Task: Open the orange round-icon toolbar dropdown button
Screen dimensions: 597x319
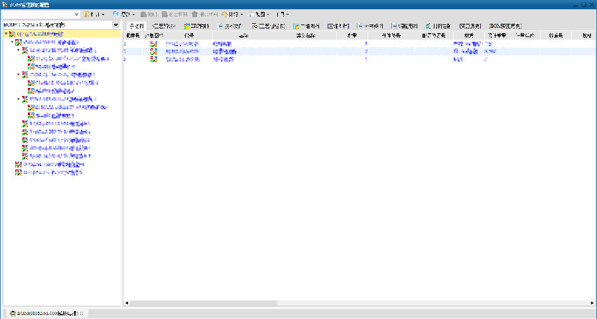Action: point(232,15)
